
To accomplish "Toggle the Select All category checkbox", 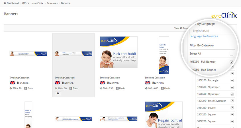I will coord(232,54).
